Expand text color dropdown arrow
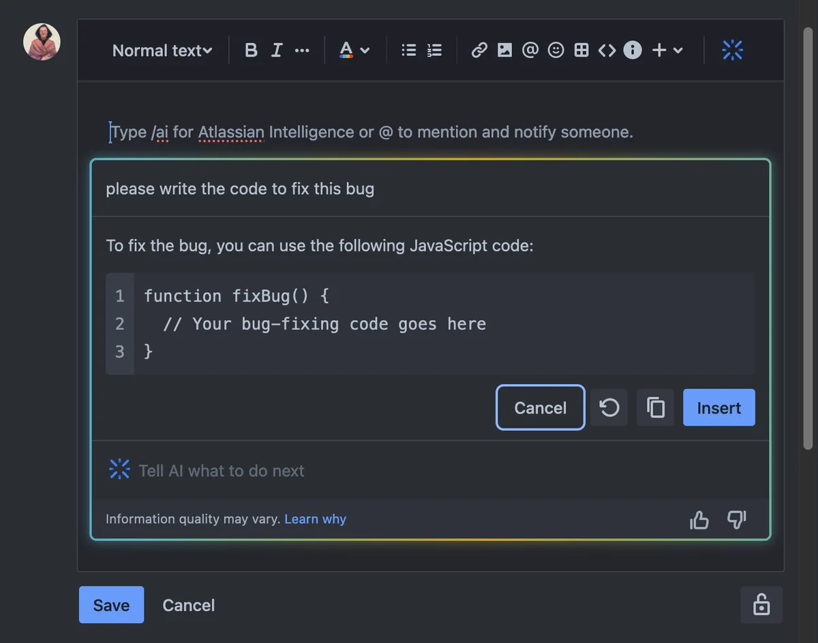 tap(365, 50)
